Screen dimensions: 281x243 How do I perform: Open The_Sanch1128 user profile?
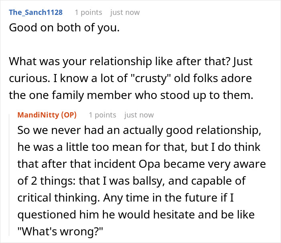(x=36, y=12)
